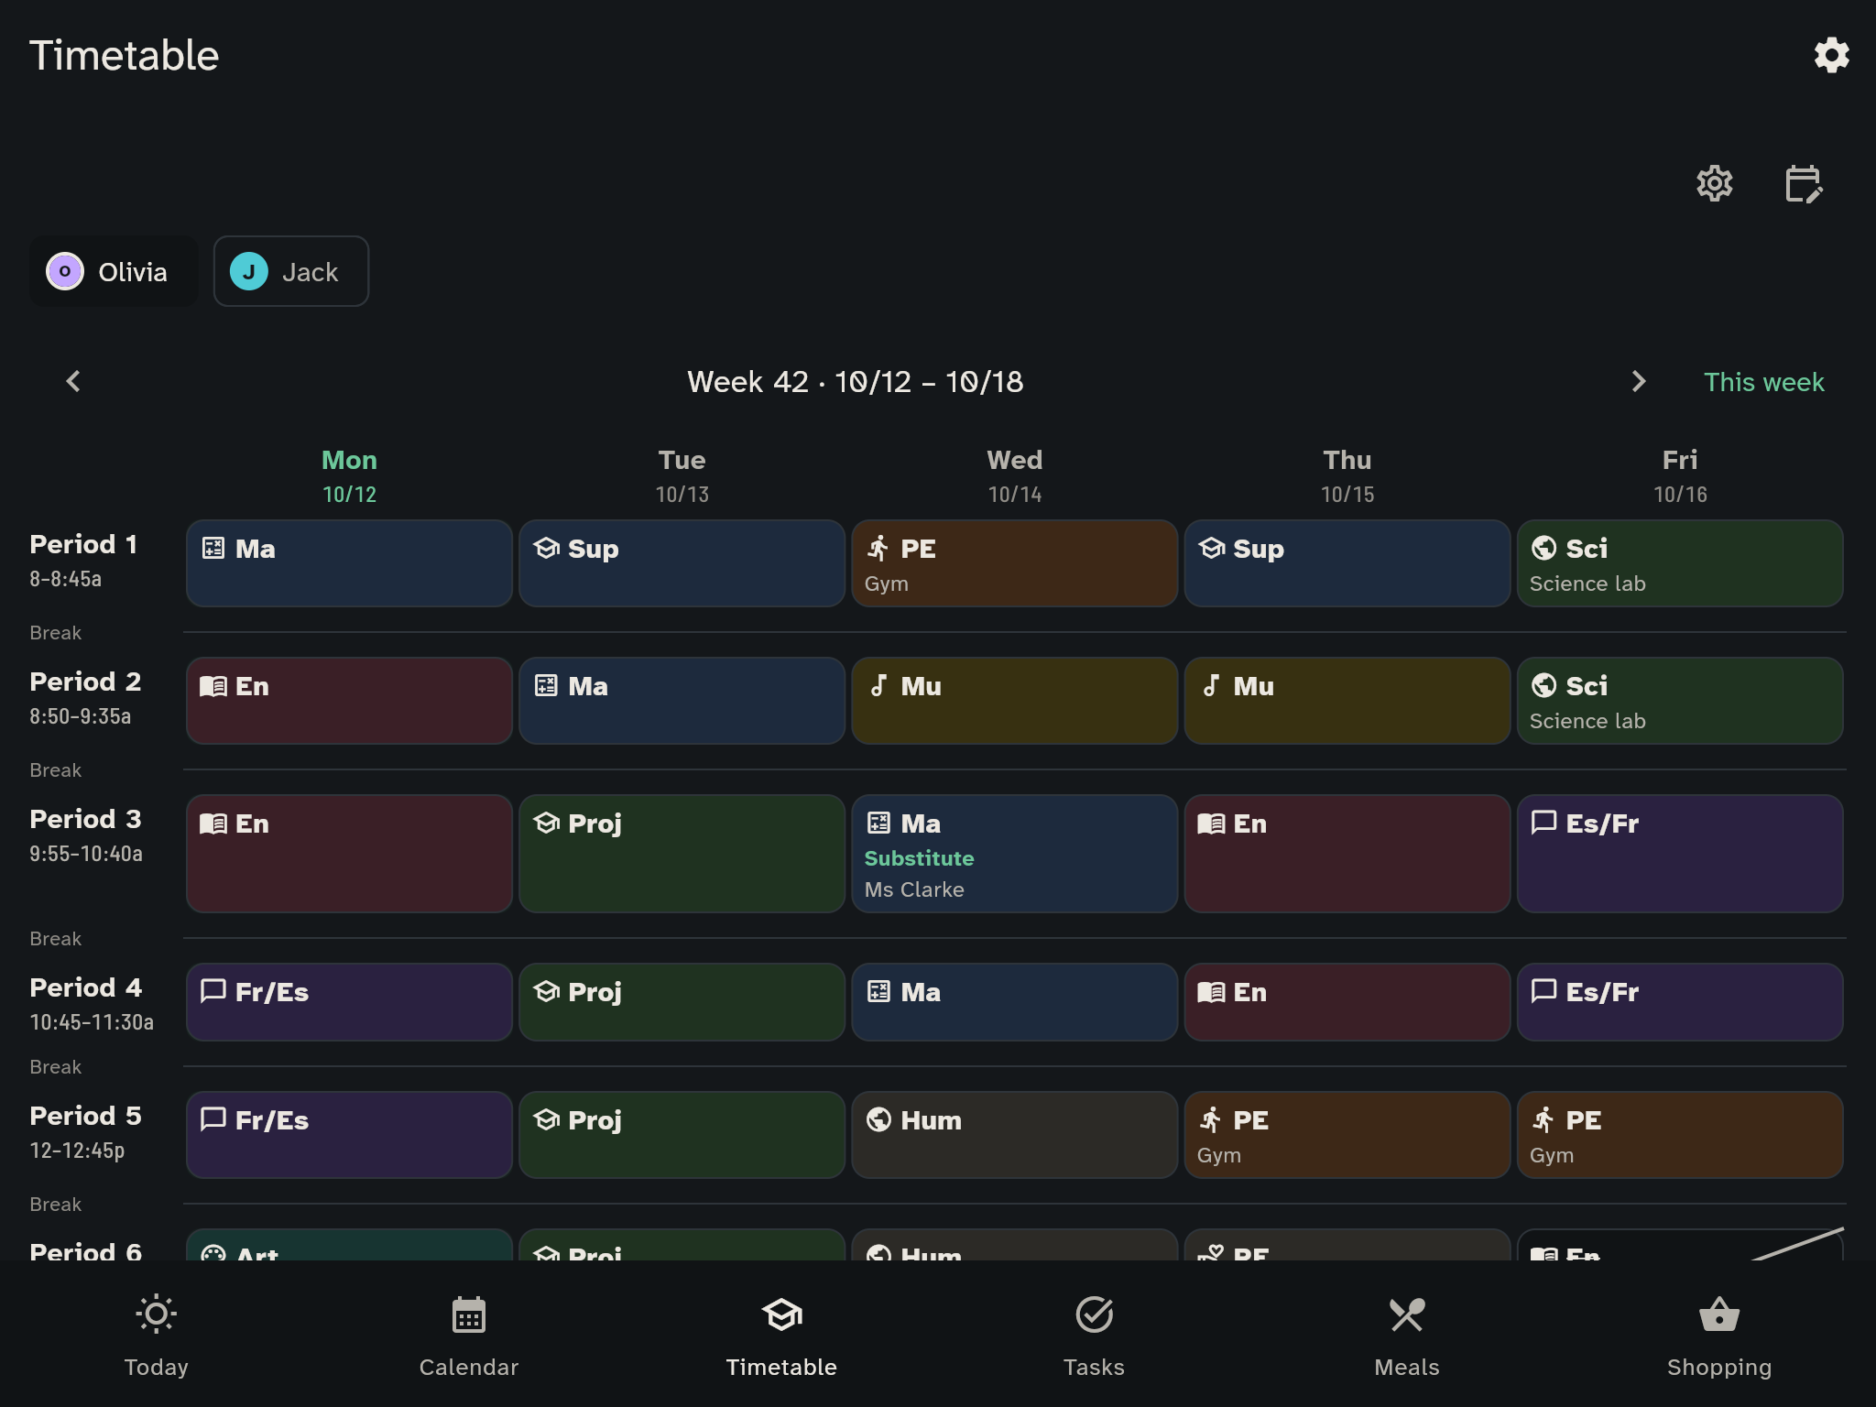This screenshot has width=1876, height=1407.
Task: Open the Meals utensils icon tab
Action: point(1406,1334)
